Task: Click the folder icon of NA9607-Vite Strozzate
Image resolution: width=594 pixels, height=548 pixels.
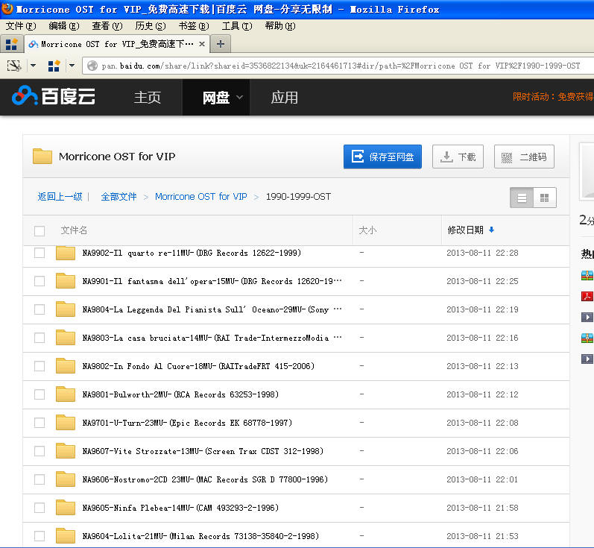Action: [x=65, y=450]
